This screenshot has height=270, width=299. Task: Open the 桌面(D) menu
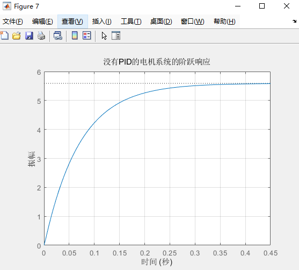[161, 22]
